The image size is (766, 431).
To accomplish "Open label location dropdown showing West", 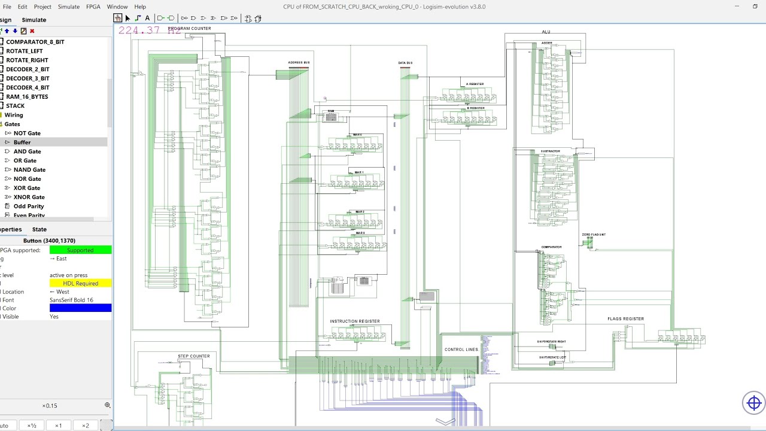I will 80,292.
